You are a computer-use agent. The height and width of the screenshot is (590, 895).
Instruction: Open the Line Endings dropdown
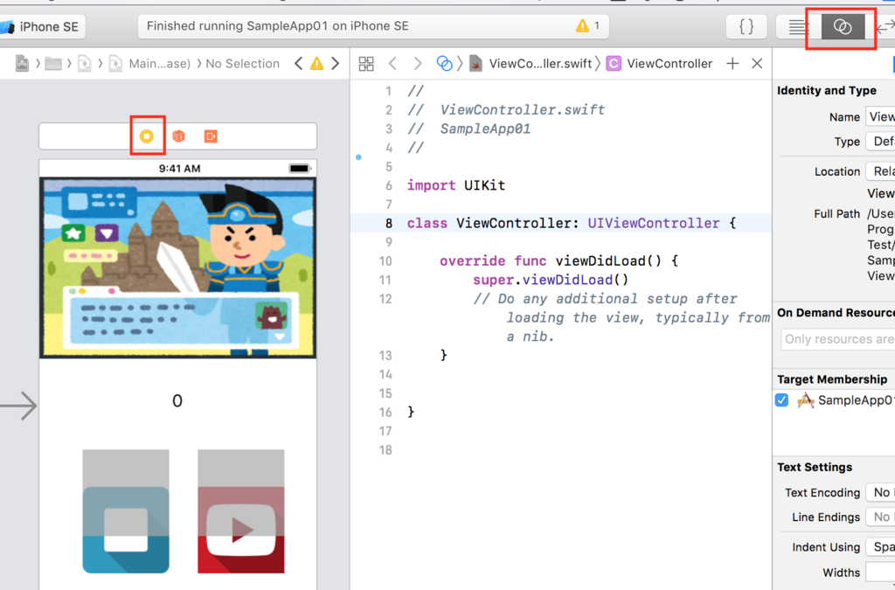(880, 517)
